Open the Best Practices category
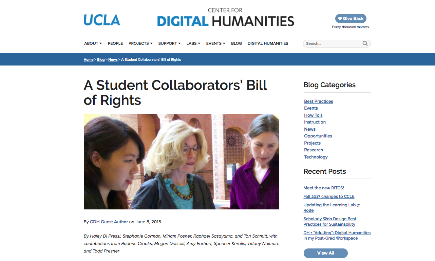Image resolution: width=435 pixels, height=261 pixels. point(319,101)
